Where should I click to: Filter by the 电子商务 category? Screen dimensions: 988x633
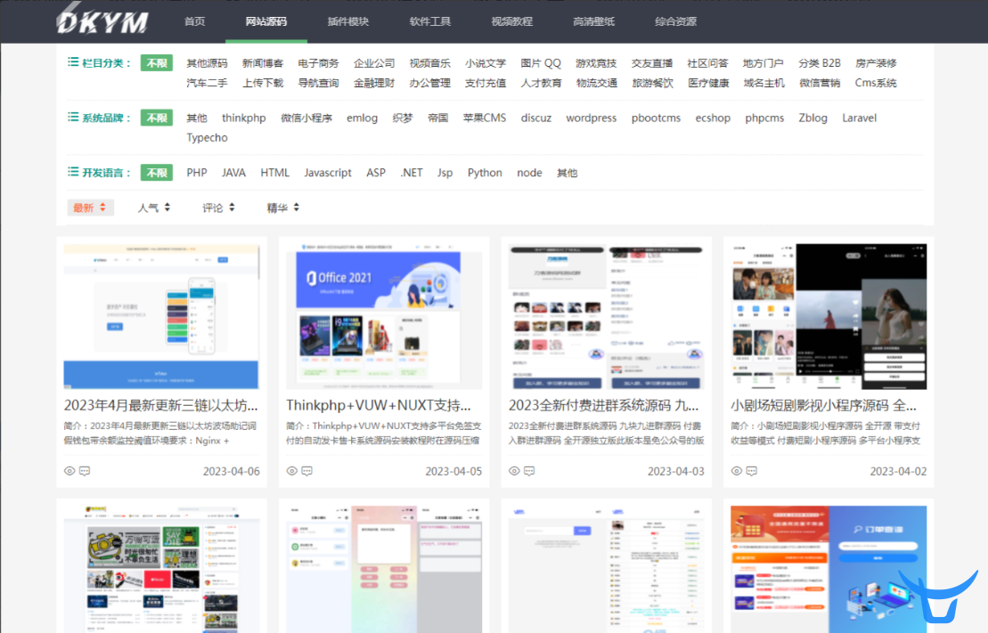tap(318, 63)
